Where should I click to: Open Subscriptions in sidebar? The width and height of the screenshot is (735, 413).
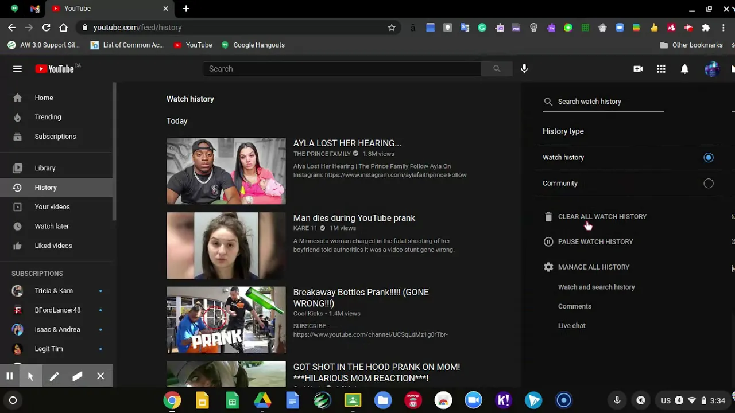point(56,137)
